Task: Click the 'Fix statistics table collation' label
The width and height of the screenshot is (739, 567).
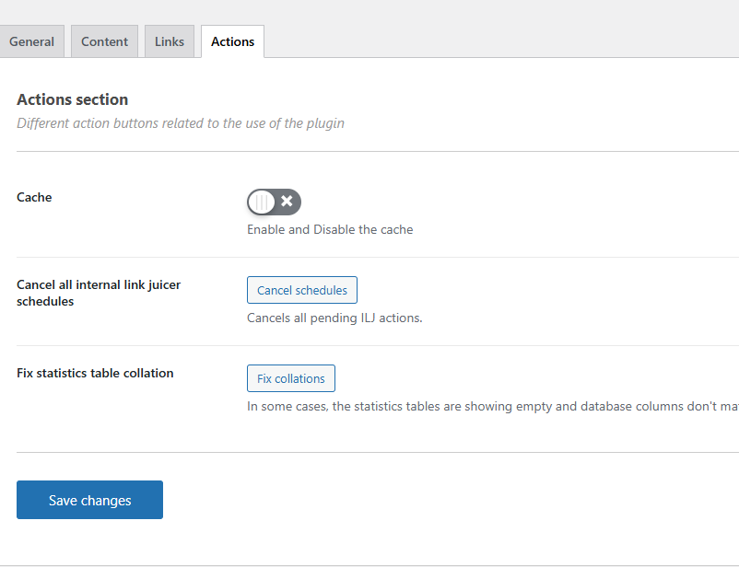Action: pyautogui.click(x=95, y=373)
